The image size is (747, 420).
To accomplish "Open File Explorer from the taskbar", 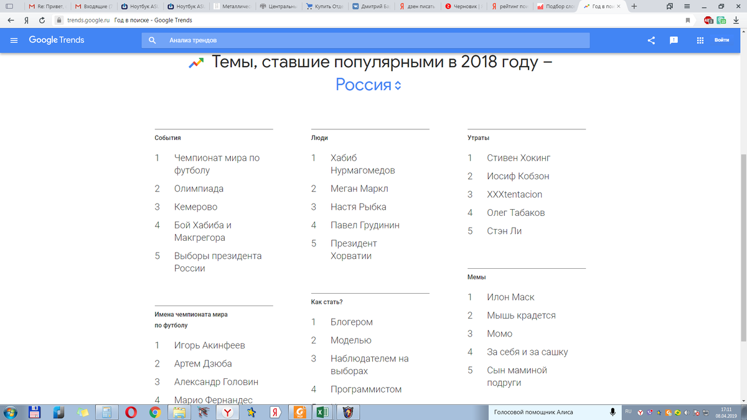I will 179,412.
